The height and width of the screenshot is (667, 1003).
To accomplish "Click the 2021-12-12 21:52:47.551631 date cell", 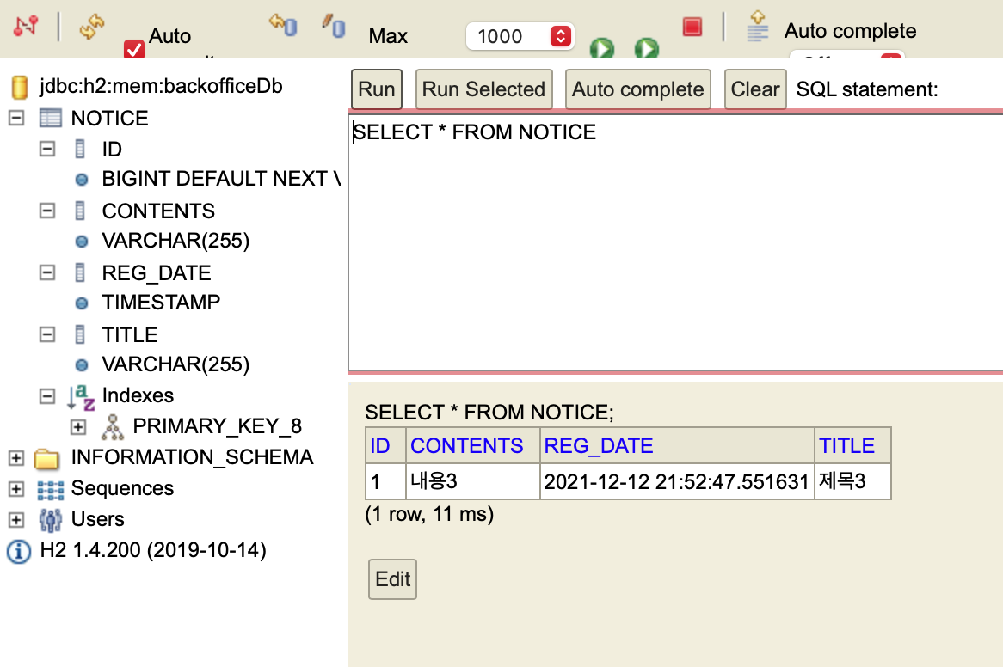I will (677, 481).
